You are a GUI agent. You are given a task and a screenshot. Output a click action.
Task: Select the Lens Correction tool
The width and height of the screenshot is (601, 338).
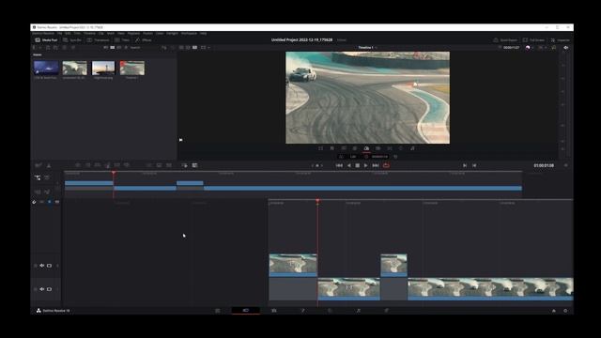click(x=390, y=148)
